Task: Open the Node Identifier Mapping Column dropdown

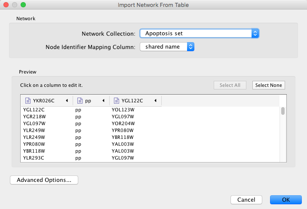Action: point(167,46)
